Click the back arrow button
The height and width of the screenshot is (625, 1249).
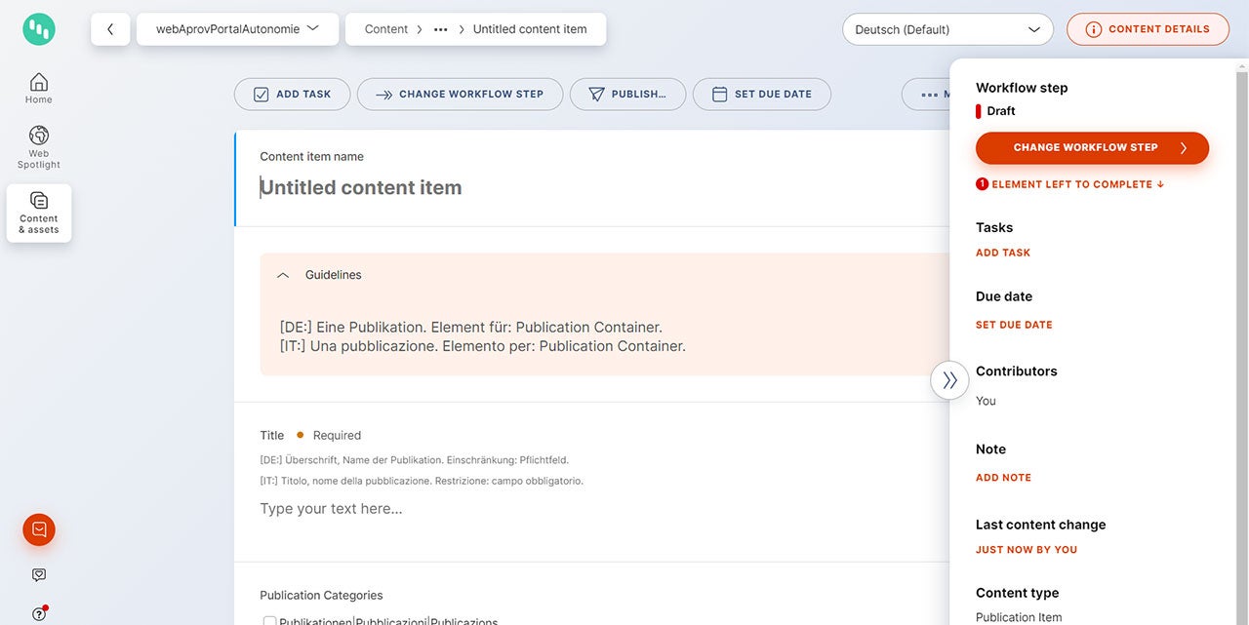110,29
